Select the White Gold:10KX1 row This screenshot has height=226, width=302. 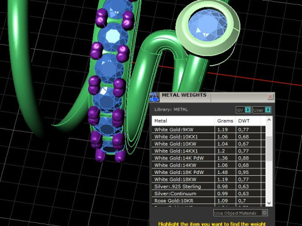point(208,137)
